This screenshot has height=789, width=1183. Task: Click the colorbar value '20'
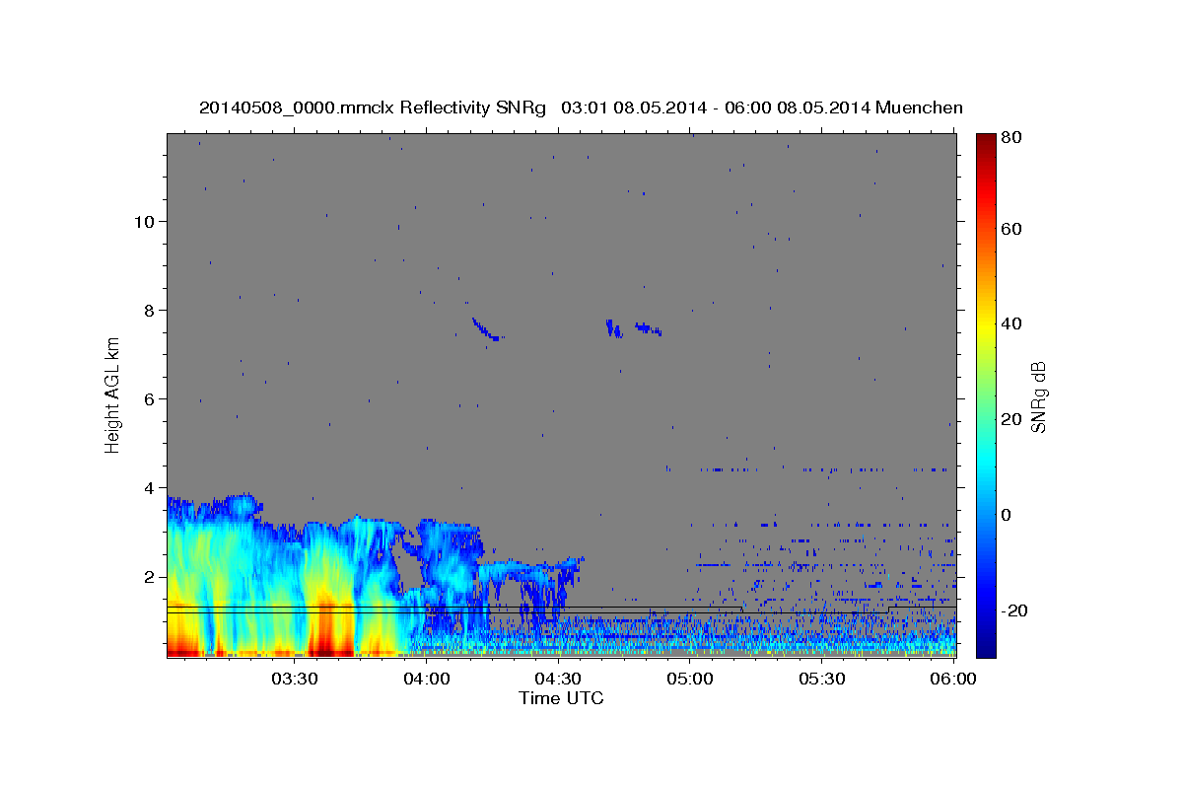tap(1010, 419)
